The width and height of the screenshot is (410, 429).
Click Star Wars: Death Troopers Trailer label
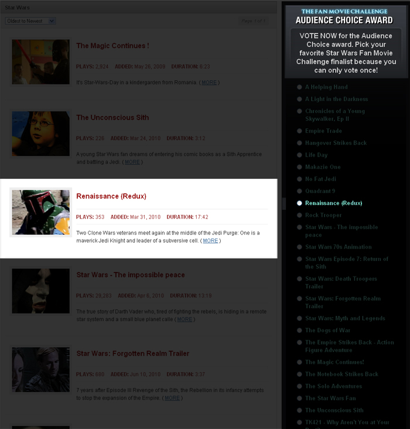341,282
